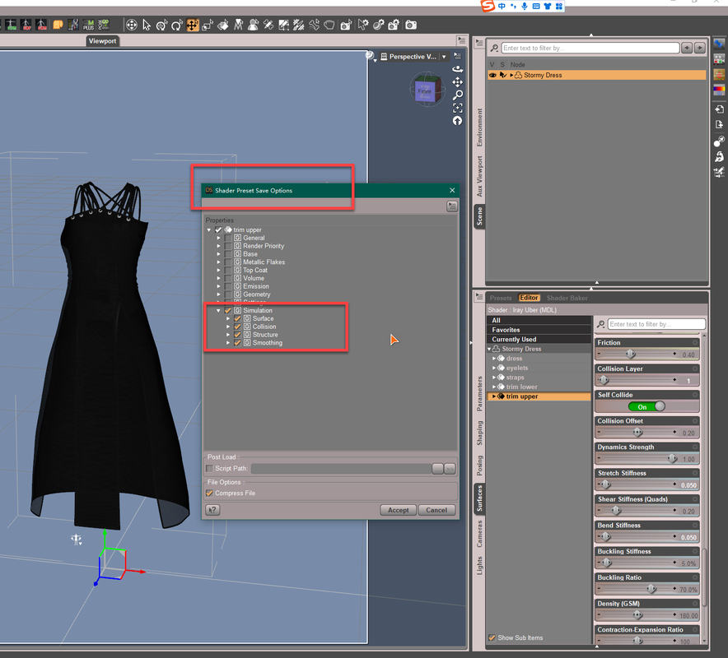Image resolution: width=728 pixels, height=658 pixels.
Task: Click the reset view up-arrow control
Action: click(457, 121)
